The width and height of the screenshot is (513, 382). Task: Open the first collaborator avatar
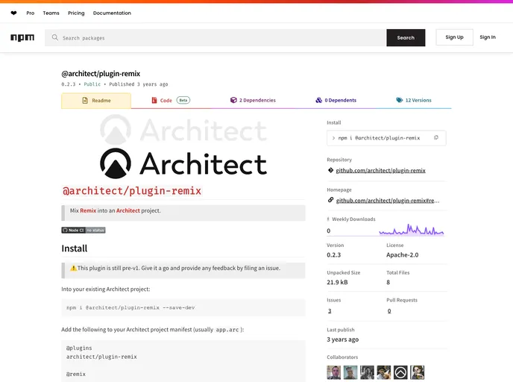click(335, 372)
